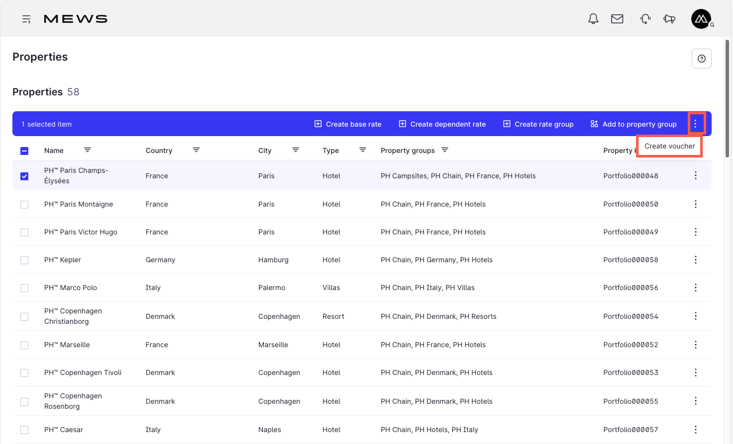Click the PH Kepler property name
The width and height of the screenshot is (733, 444).
click(63, 260)
